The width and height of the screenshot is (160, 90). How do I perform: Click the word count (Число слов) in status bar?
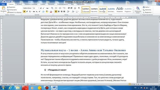(x=19, y=84)
